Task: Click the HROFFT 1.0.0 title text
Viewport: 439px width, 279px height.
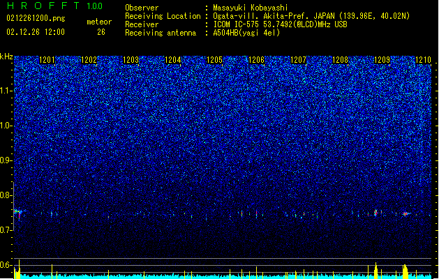Action: click(x=54, y=6)
